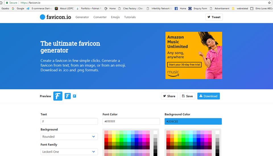Click the large F favicon preview

[58, 96]
